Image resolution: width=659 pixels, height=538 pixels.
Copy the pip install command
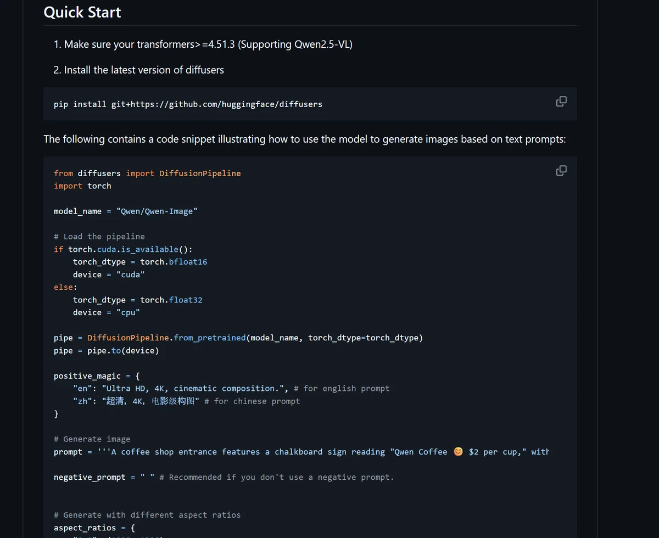coord(561,102)
